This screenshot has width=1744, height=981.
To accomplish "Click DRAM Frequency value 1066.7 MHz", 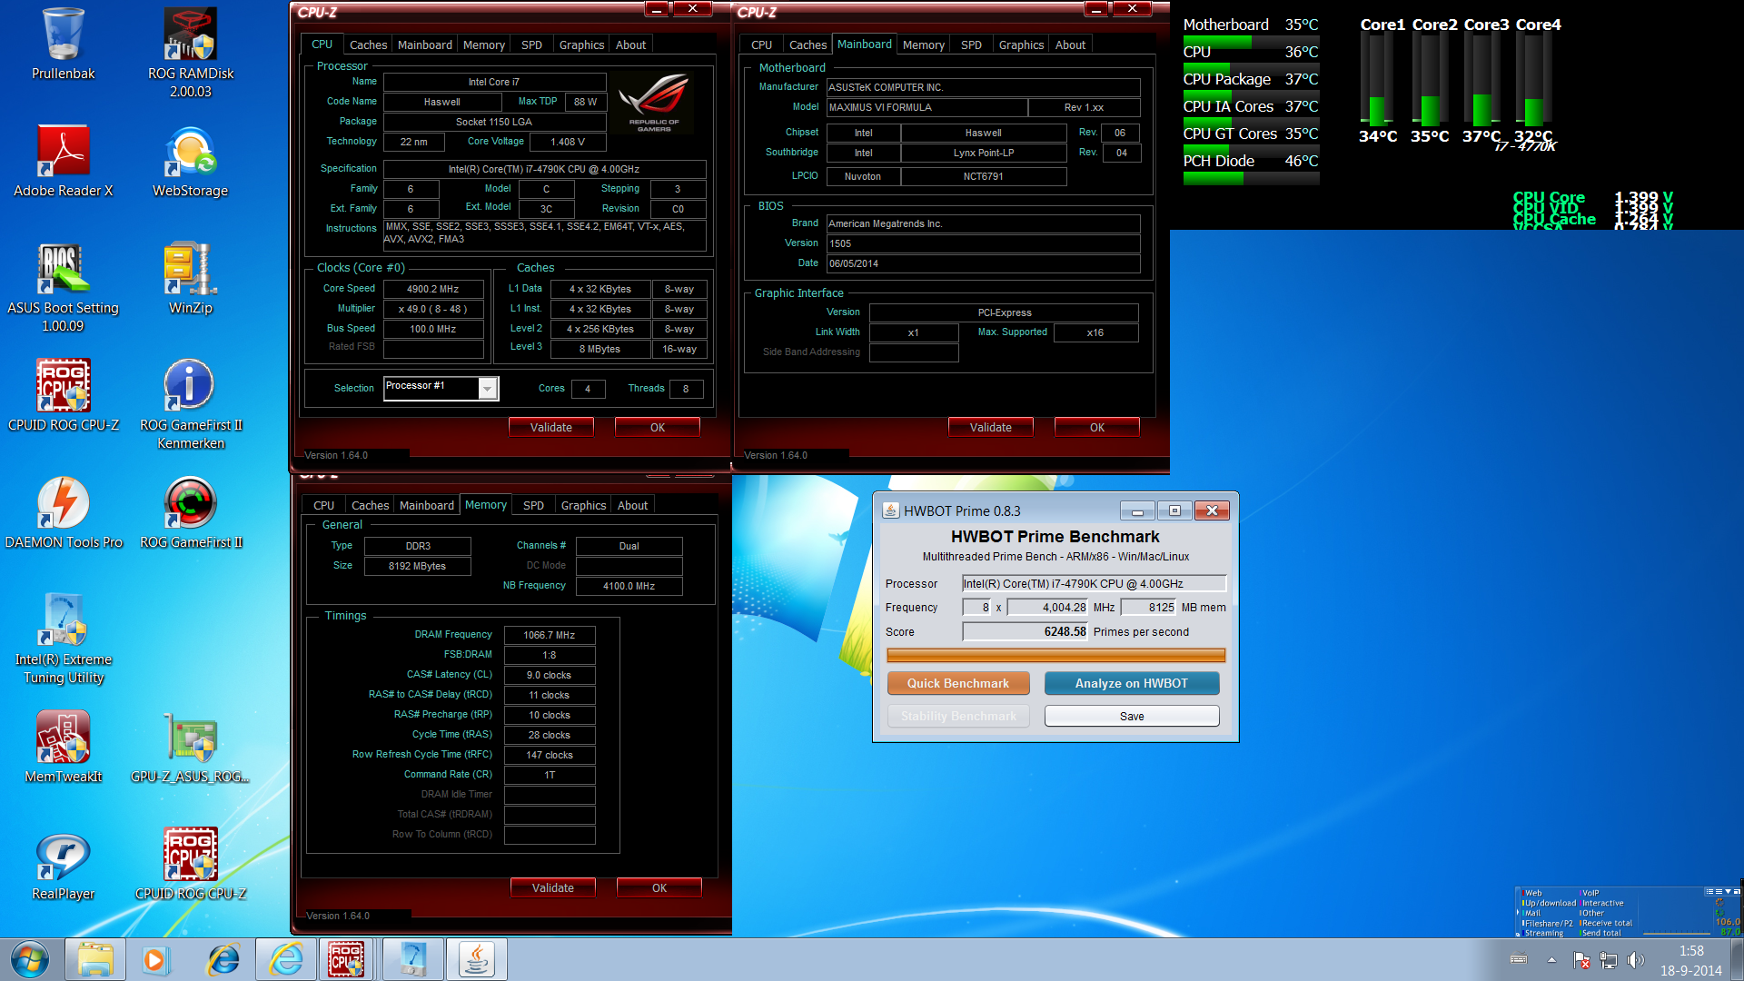I will pyautogui.click(x=550, y=635).
